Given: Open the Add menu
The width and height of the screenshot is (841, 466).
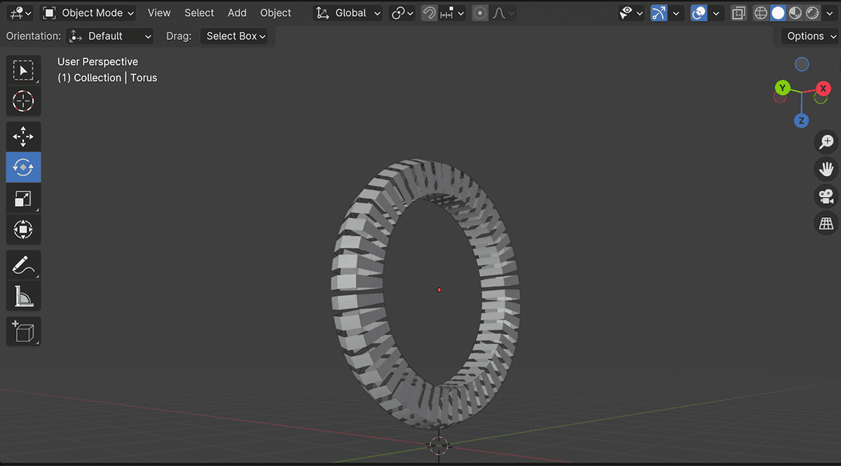Looking at the screenshot, I should pyautogui.click(x=237, y=13).
